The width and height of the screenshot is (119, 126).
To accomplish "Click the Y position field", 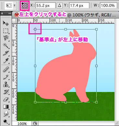I will coord(79,6).
